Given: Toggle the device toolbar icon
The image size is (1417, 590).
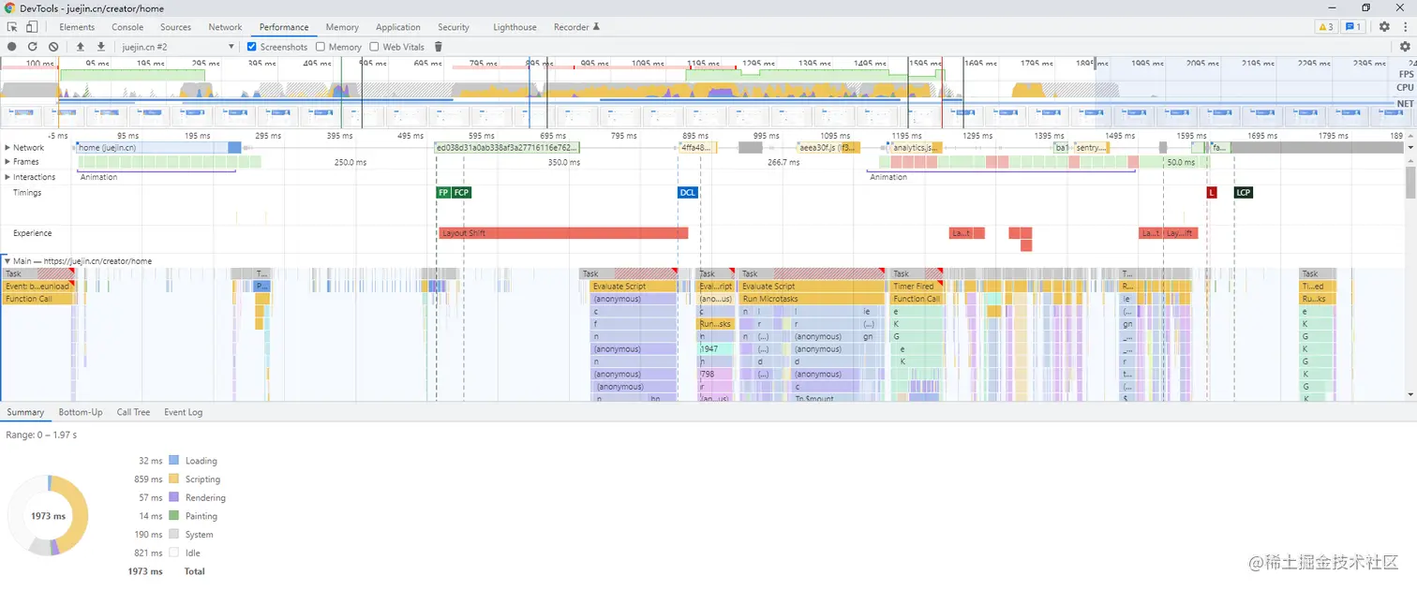Looking at the screenshot, I should click(x=31, y=27).
